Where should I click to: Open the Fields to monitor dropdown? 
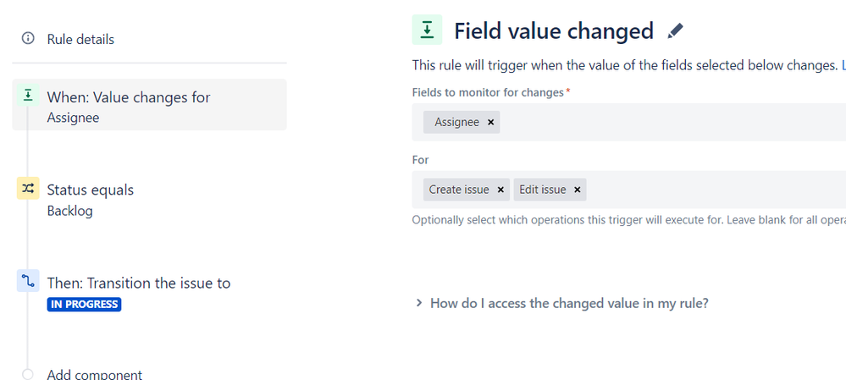click(669, 123)
